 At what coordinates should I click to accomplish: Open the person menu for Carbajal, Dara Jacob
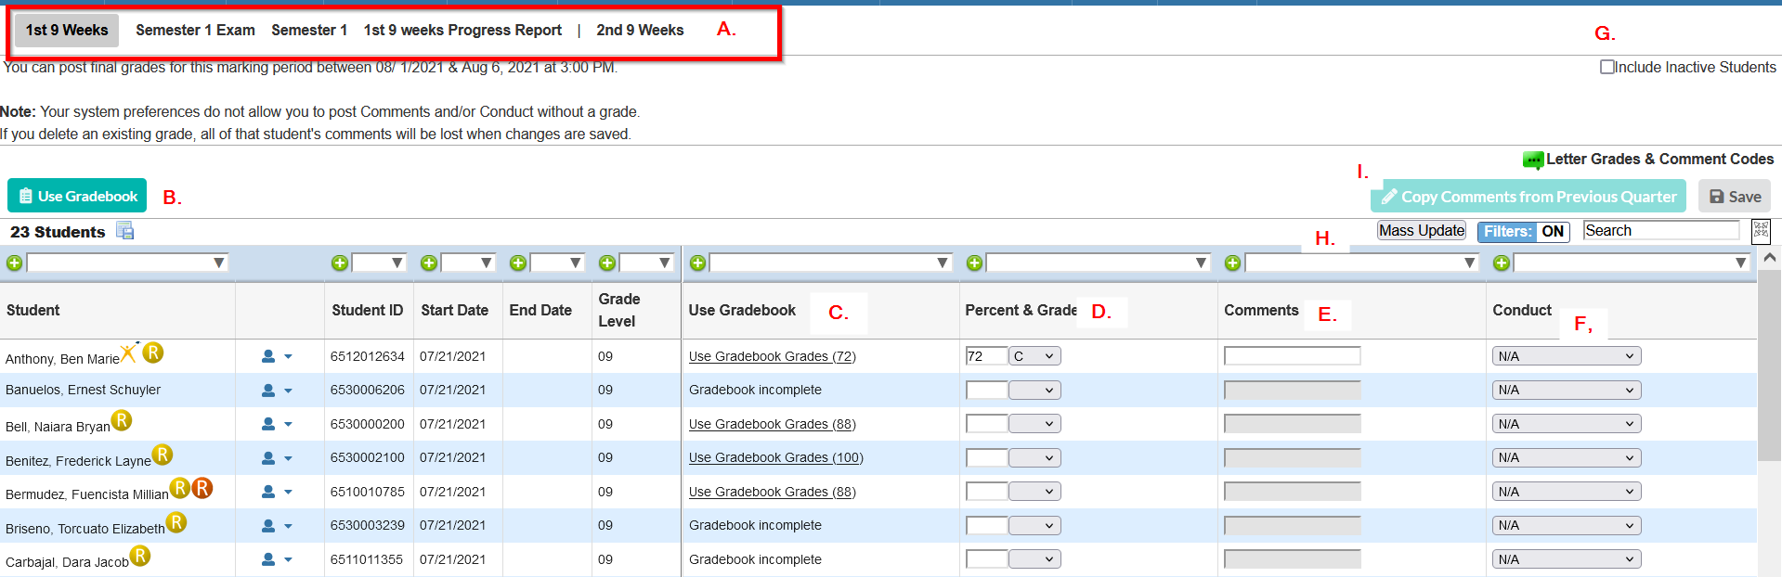coord(277,559)
